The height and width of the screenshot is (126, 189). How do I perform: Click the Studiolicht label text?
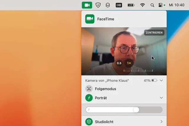point(104,122)
